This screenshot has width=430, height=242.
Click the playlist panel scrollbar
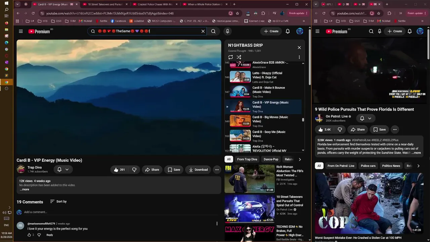coord(303,120)
